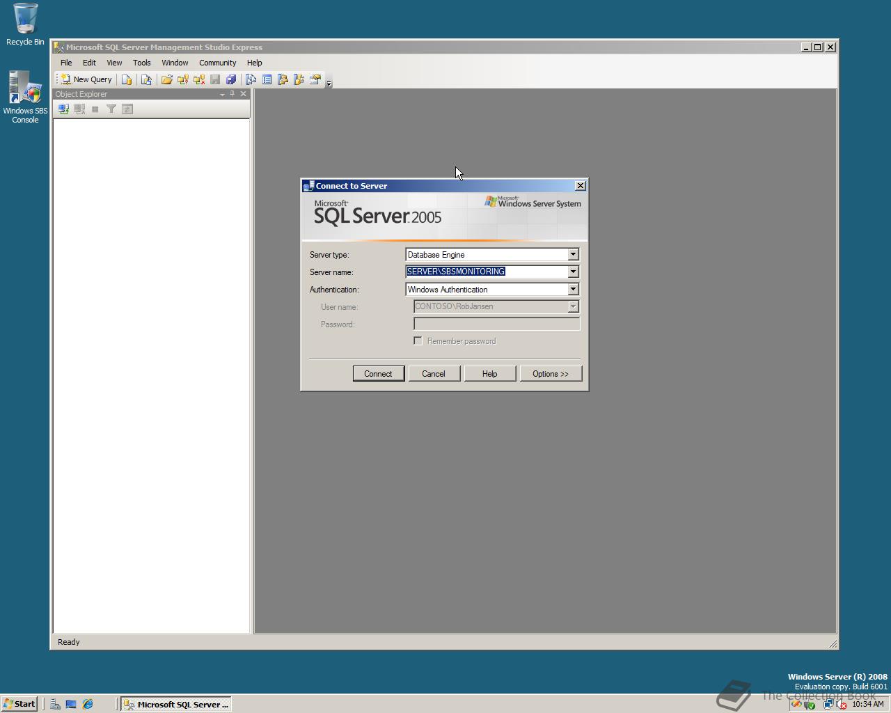
Task: Click the Save disk icon in toolbar
Action: [x=215, y=79]
